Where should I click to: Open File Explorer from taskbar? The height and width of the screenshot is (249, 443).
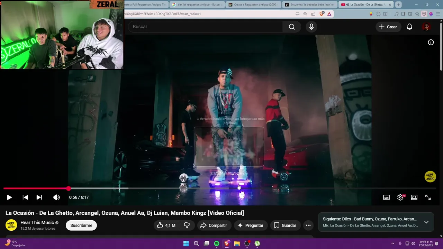[x=237, y=243]
